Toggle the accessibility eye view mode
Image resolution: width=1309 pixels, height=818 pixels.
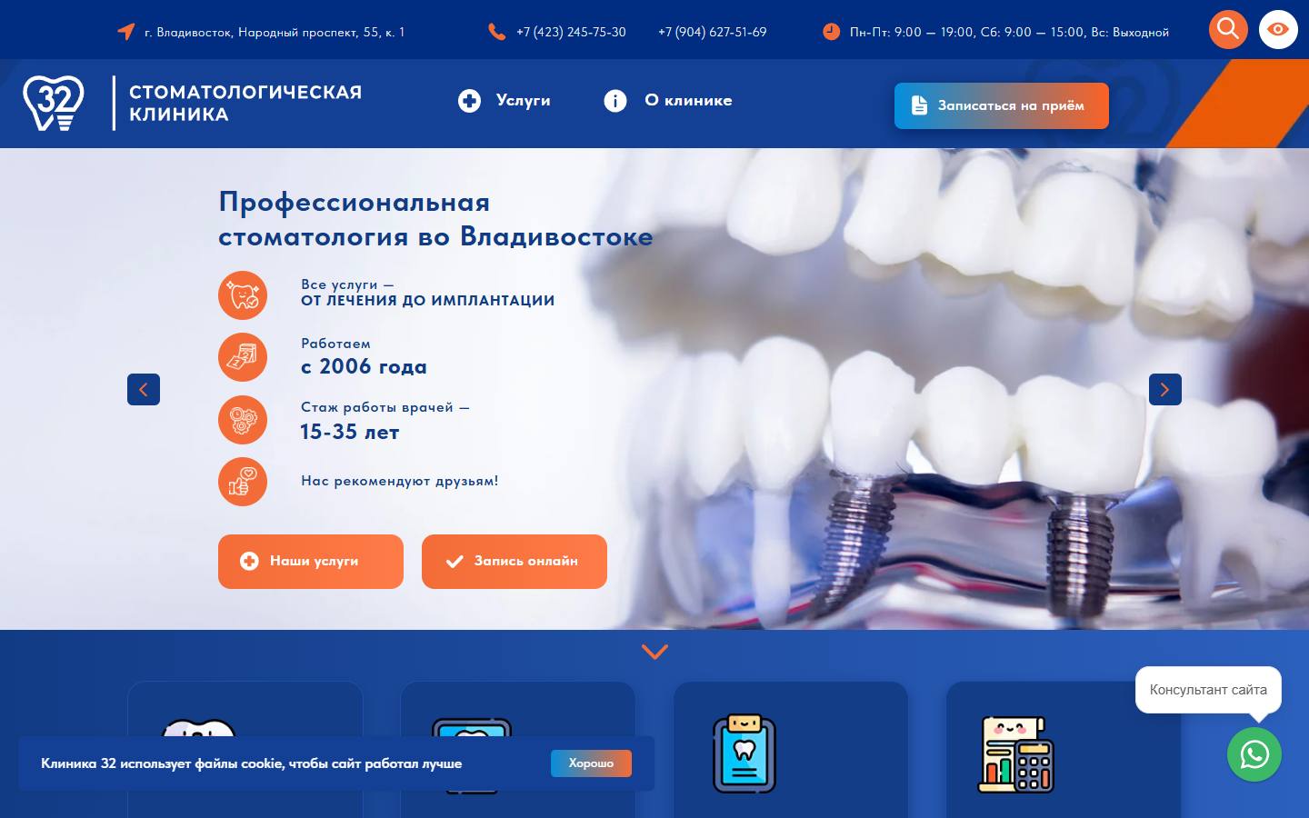pyautogui.click(x=1278, y=29)
